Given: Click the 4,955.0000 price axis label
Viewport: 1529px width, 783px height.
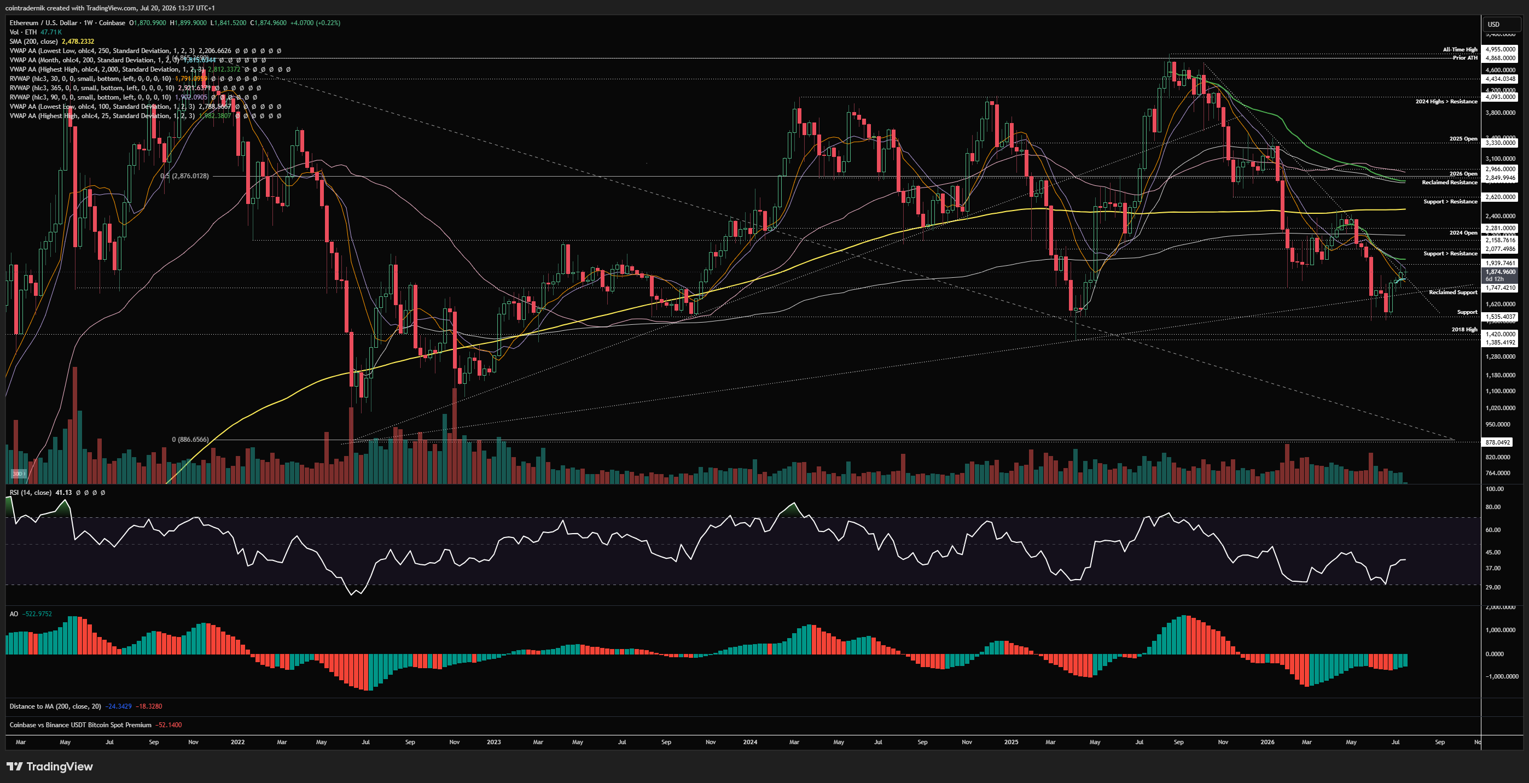Looking at the screenshot, I should point(1500,49).
